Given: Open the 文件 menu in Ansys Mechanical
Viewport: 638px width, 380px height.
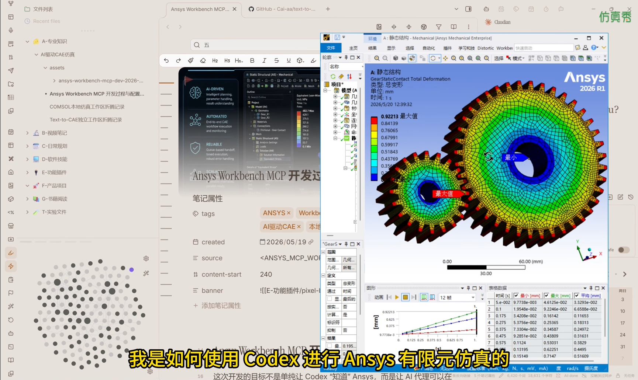Looking at the screenshot, I should coord(331,48).
